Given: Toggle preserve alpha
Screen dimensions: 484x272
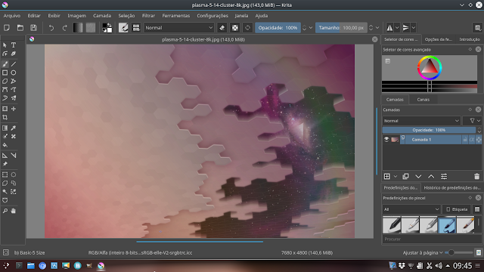Looking at the screenshot, I should pyautogui.click(x=235, y=28).
